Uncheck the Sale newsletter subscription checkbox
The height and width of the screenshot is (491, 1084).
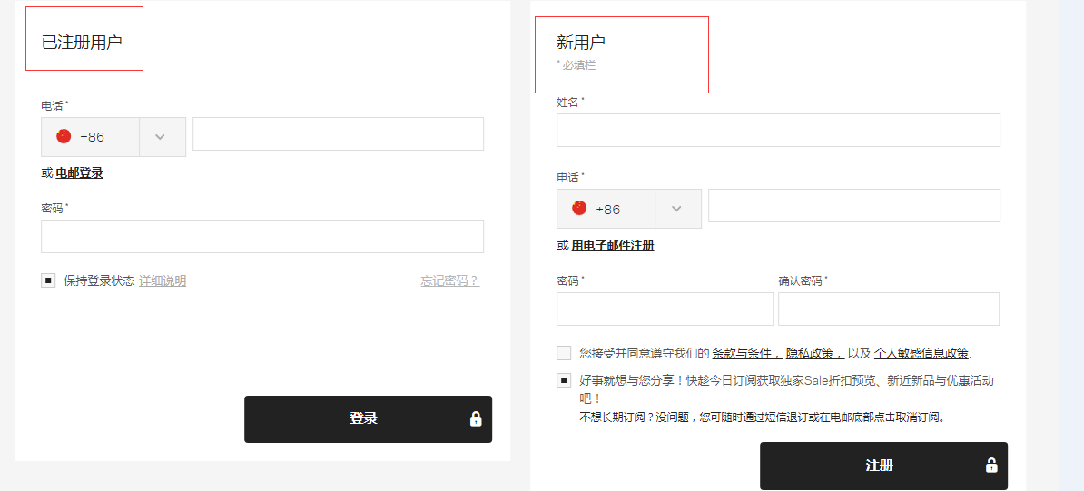pos(564,380)
